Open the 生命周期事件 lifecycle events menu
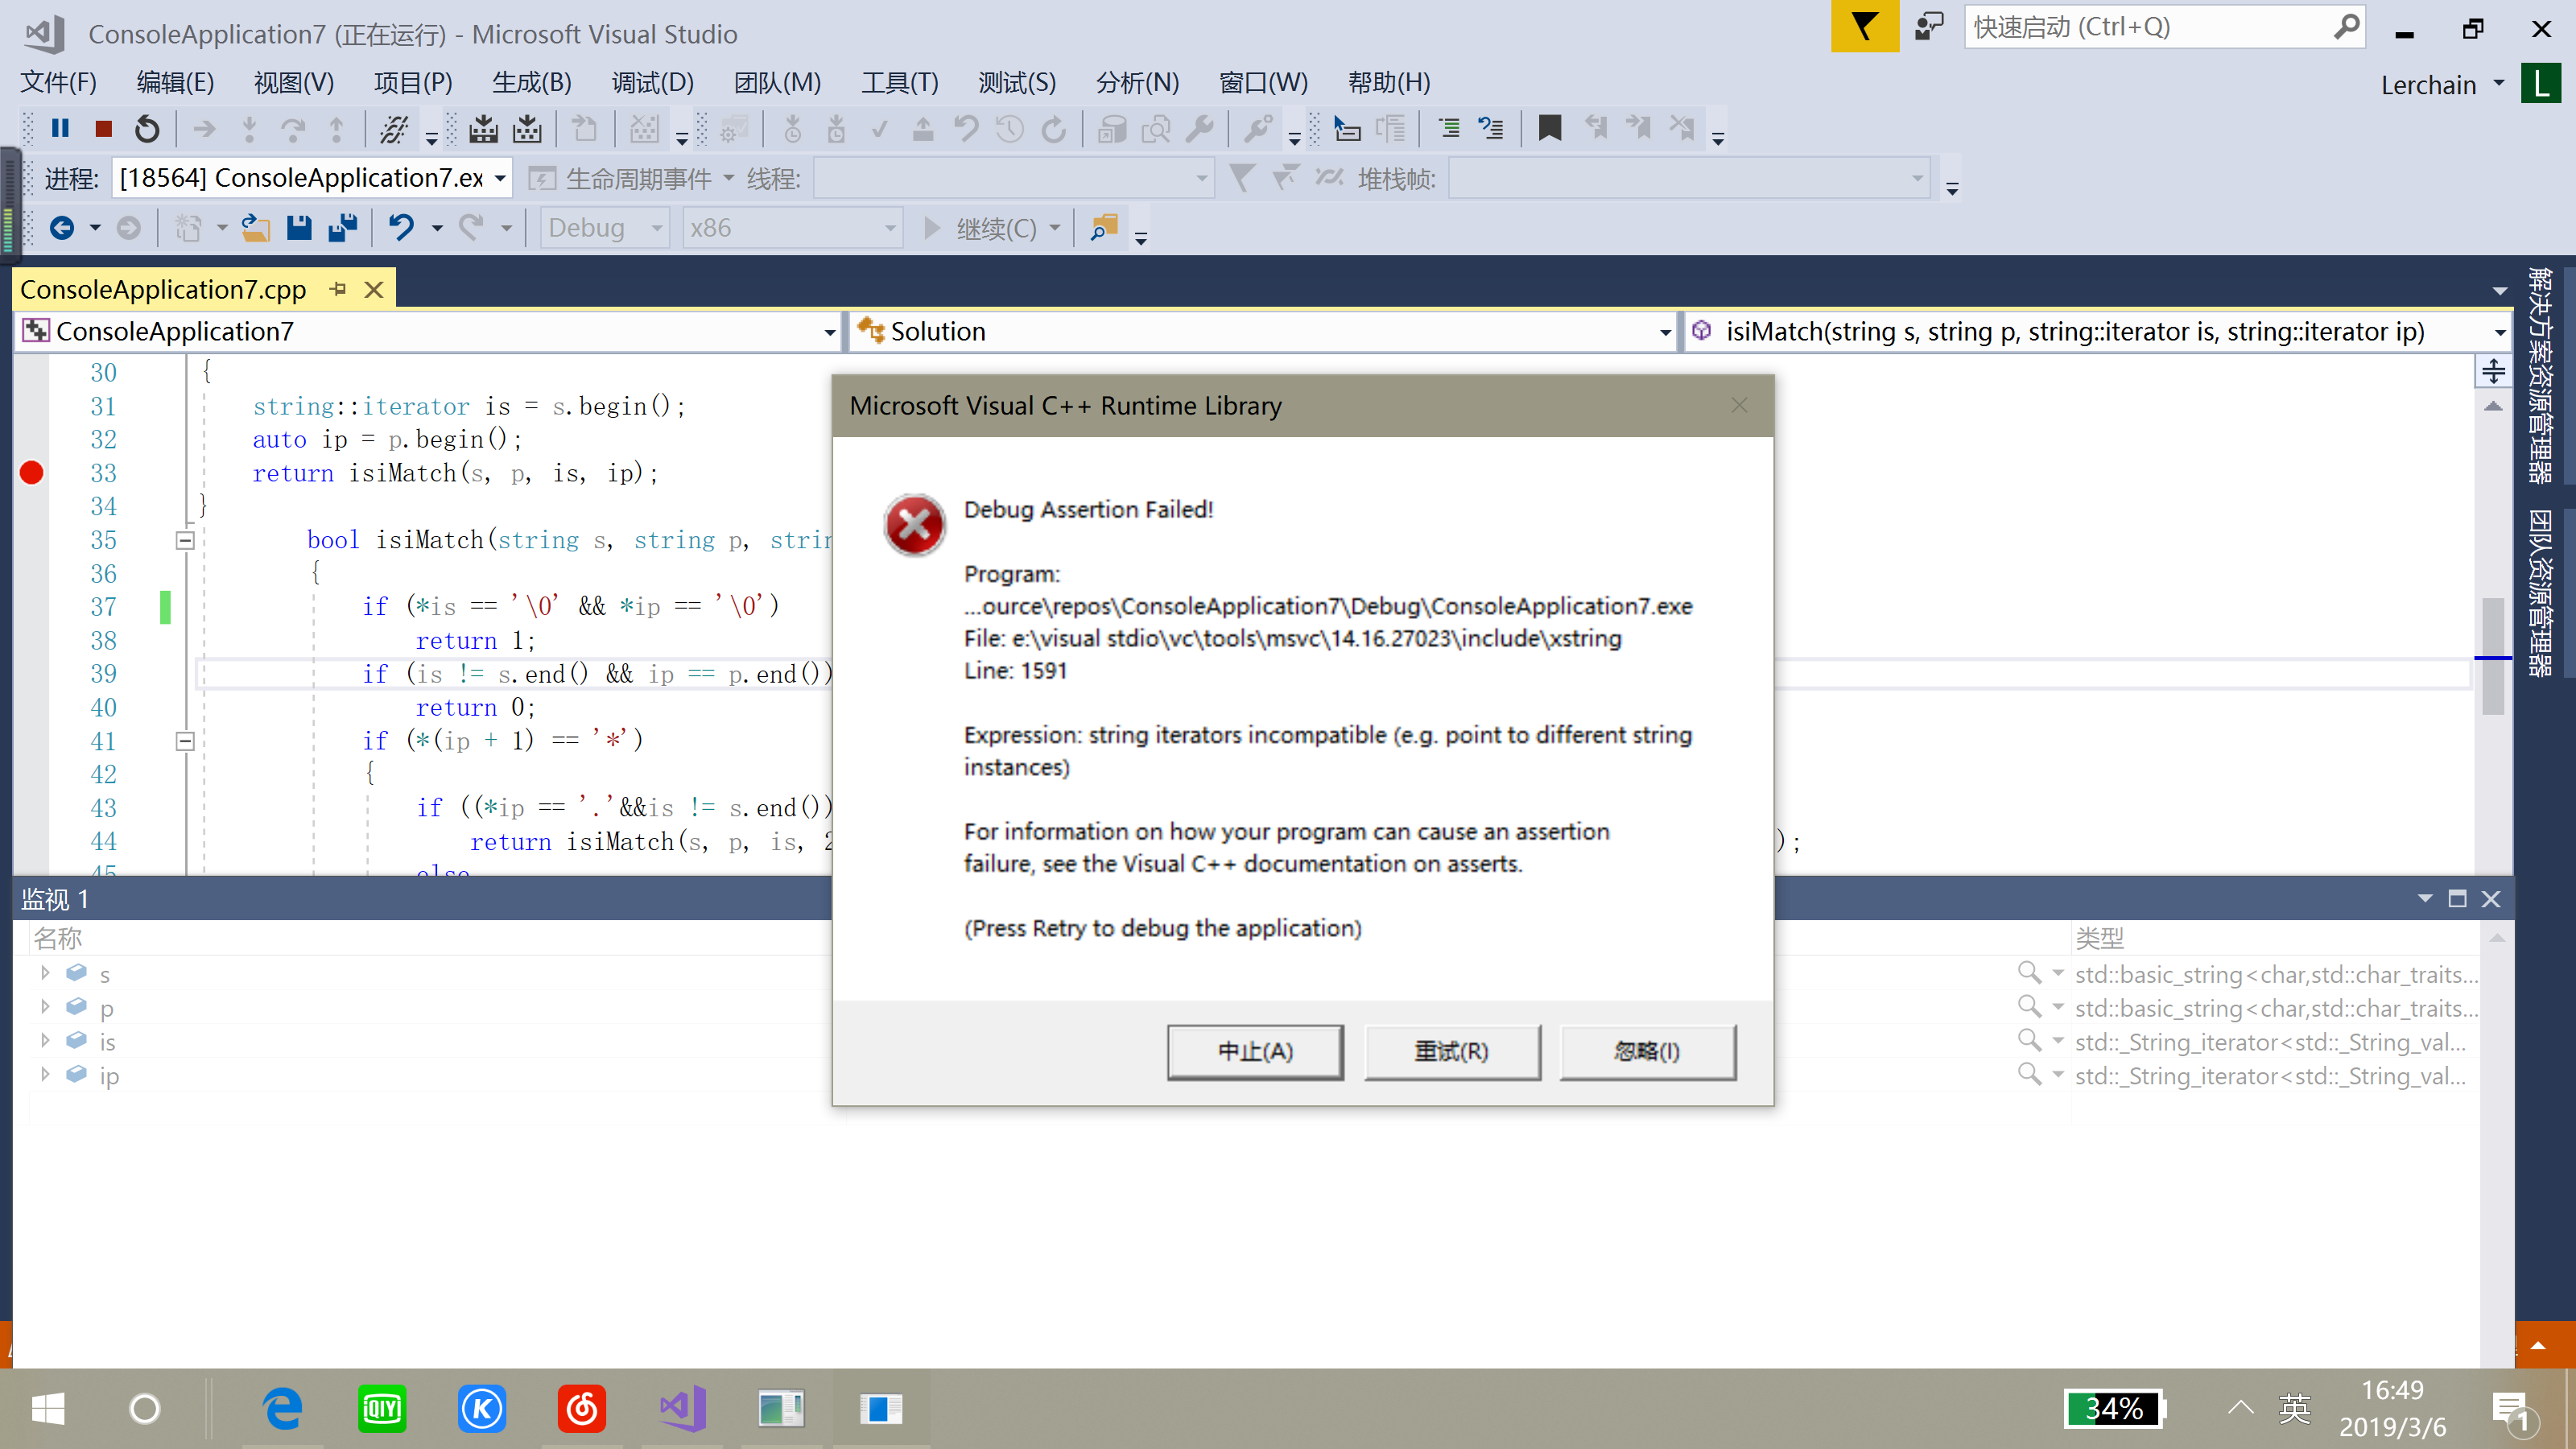 pos(631,178)
